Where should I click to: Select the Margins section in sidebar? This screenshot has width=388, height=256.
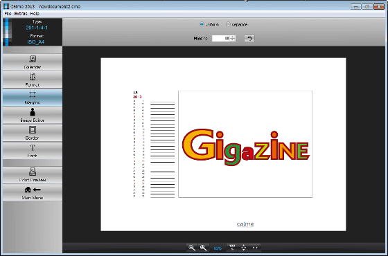33,98
